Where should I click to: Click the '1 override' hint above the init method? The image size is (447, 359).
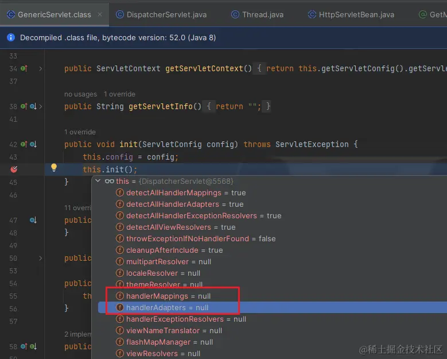(x=80, y=132)
